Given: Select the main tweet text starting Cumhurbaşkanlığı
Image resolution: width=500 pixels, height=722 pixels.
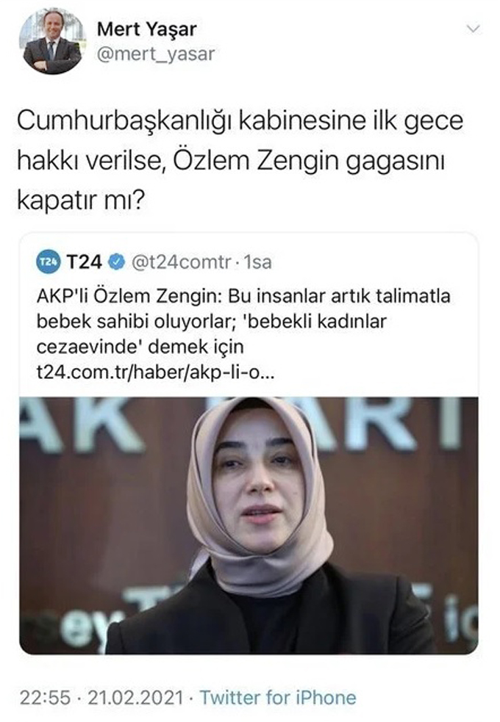Looking at the screenshot, I should pyautogui.click(x=240, y=161).
